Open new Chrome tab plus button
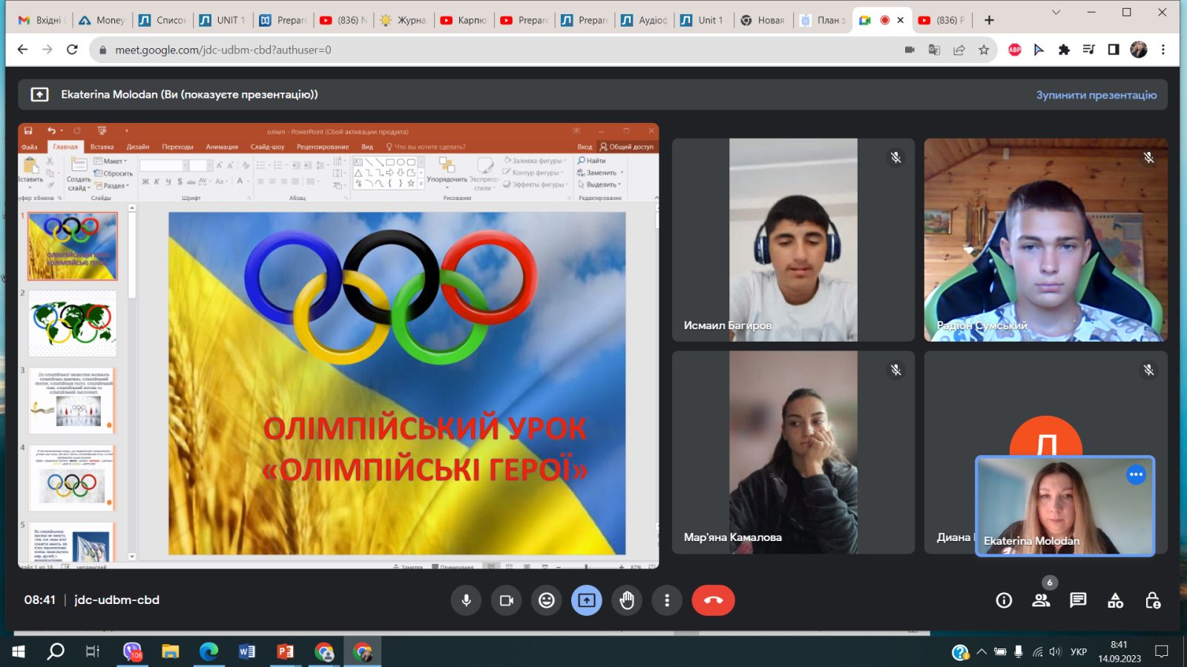 (989, 20)
